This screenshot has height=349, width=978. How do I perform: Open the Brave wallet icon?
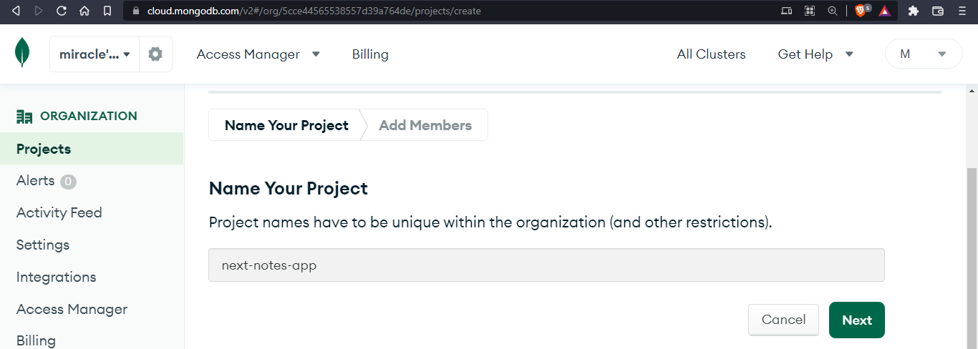[x=937, y=11]
